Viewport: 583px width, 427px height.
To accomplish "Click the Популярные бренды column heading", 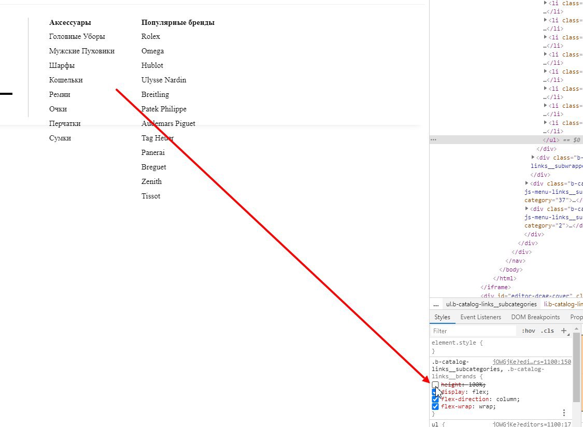I will click(x=178, y=22).
